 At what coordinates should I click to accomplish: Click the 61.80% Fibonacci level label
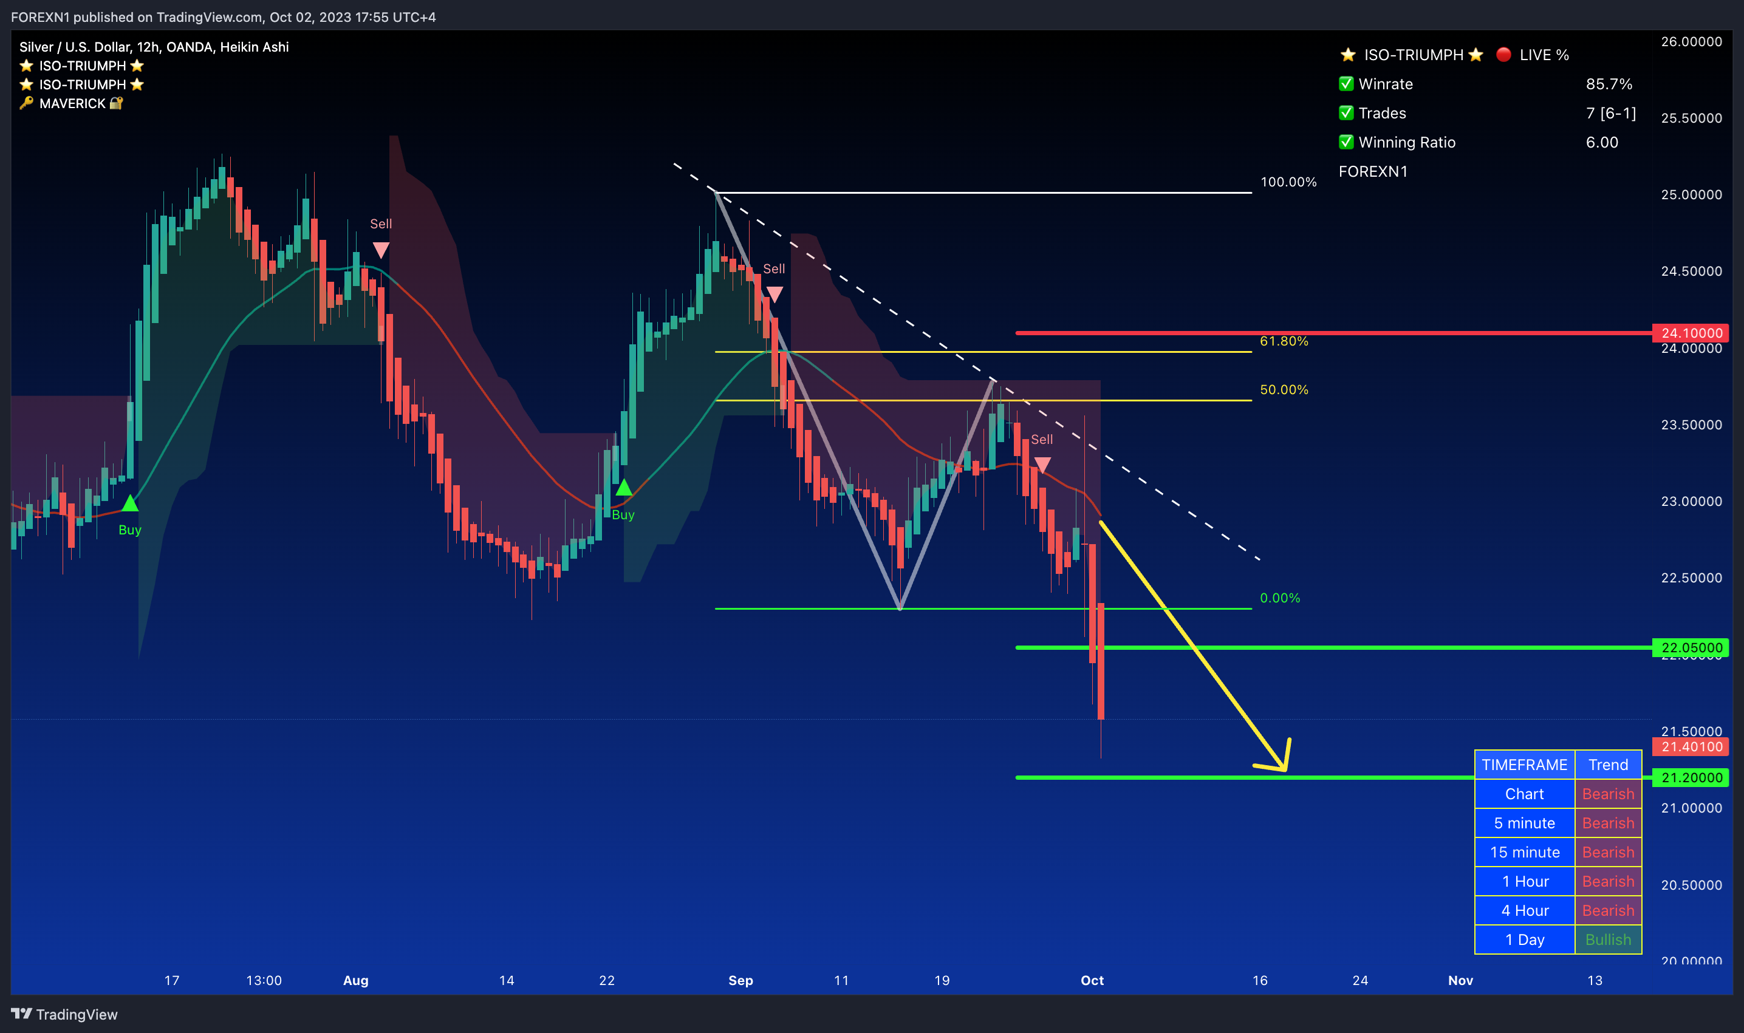[1285, 341]
